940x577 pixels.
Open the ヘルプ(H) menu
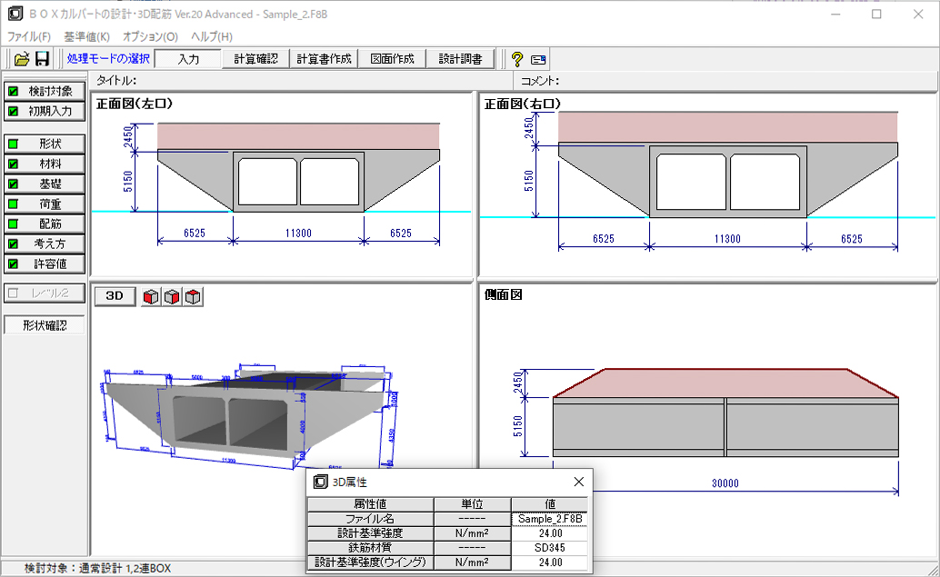[x=212, y=36]
